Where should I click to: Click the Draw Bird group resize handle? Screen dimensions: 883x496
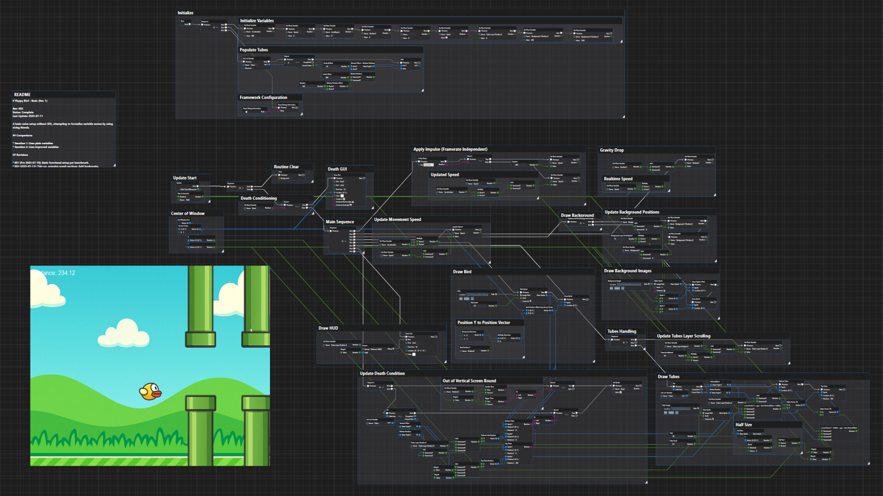click(x=593, y=361)
